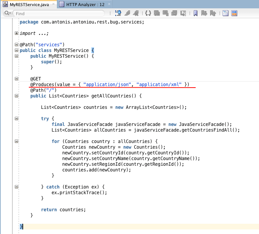Click the blue window panel icon

point(226,13)
